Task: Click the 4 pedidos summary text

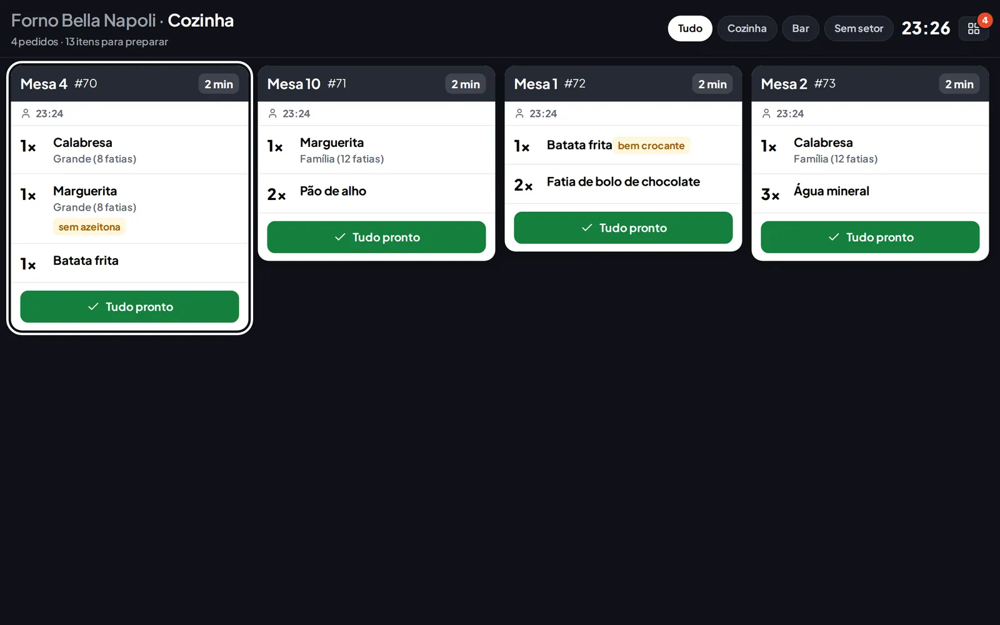Action: click(89, 42)
